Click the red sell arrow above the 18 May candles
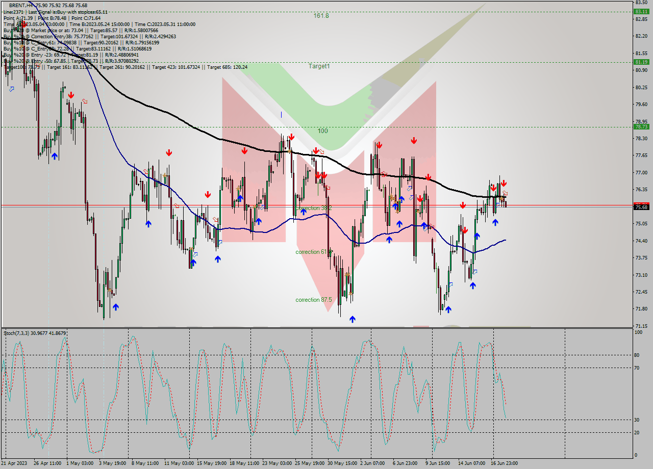This screenshot has width=653, height=469. click(x=244, y=151)
